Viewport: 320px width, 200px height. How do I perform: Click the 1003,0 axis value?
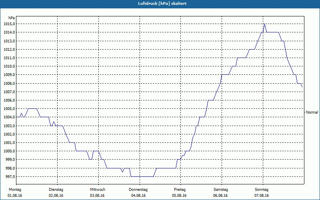pos(9,126)
